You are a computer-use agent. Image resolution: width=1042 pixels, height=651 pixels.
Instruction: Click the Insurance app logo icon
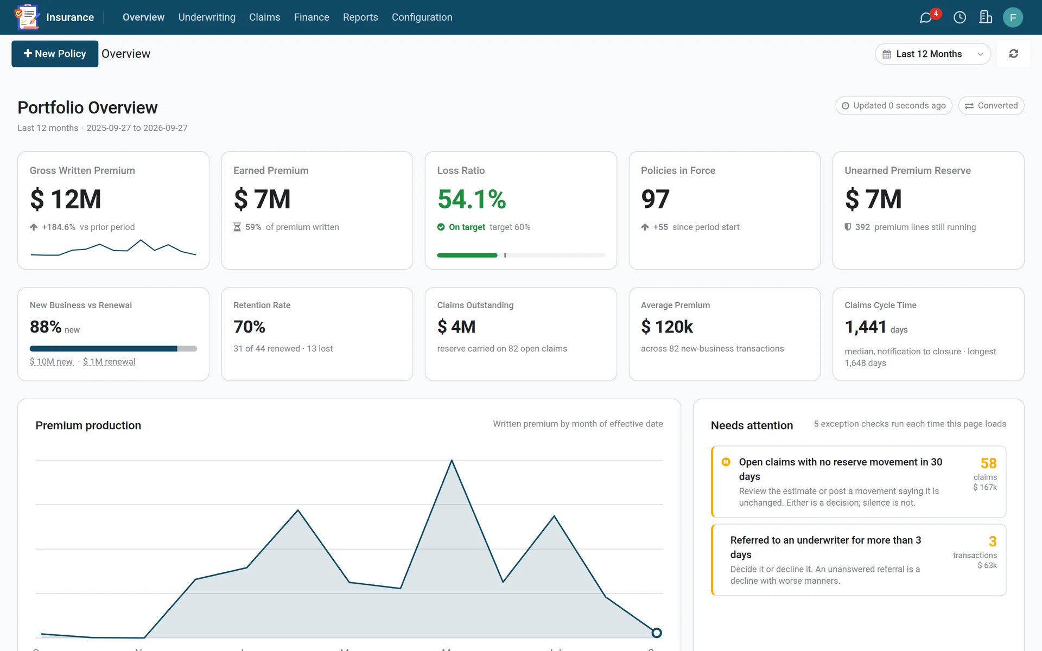click(x=27, y=17)
